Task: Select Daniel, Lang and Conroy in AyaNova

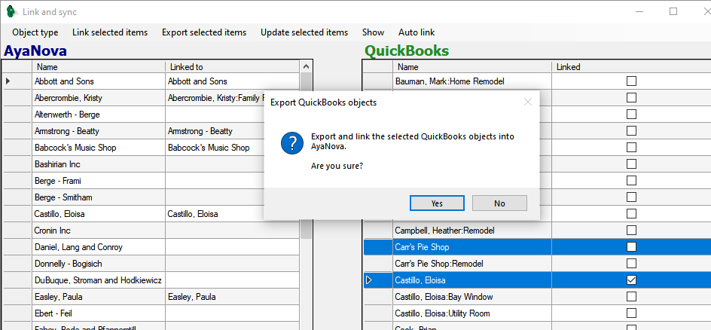Action: 99,247
